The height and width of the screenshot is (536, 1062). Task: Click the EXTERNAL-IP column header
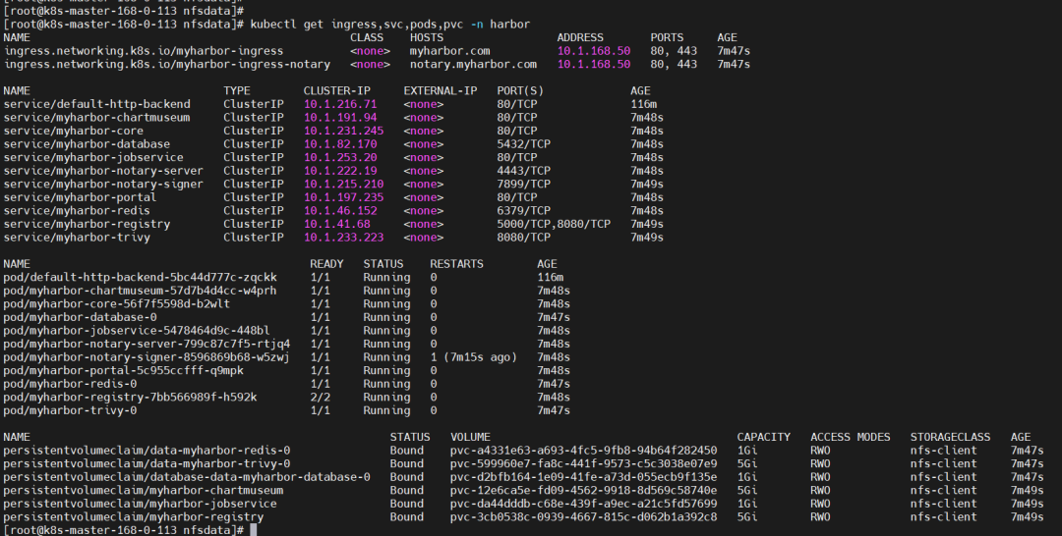pyautogui.click(x=440, y=90)
